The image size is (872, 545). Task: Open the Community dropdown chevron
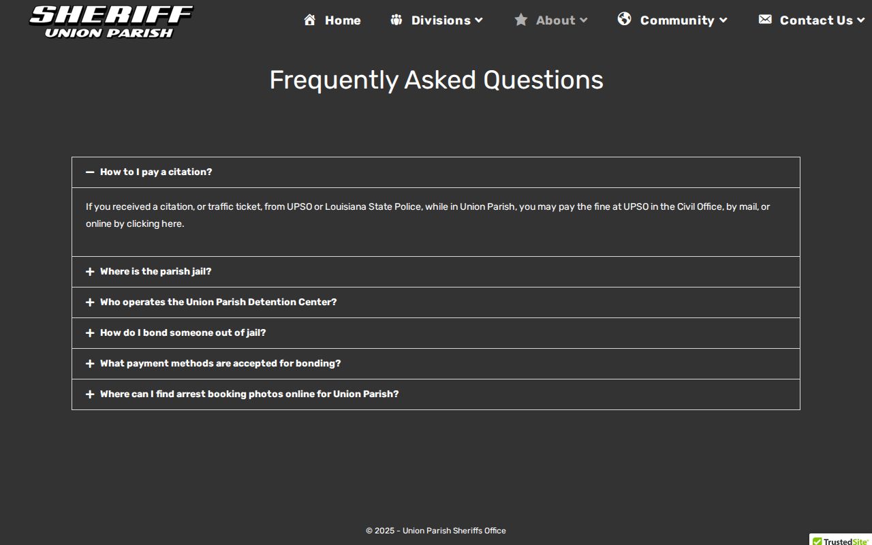pos(723,20)
